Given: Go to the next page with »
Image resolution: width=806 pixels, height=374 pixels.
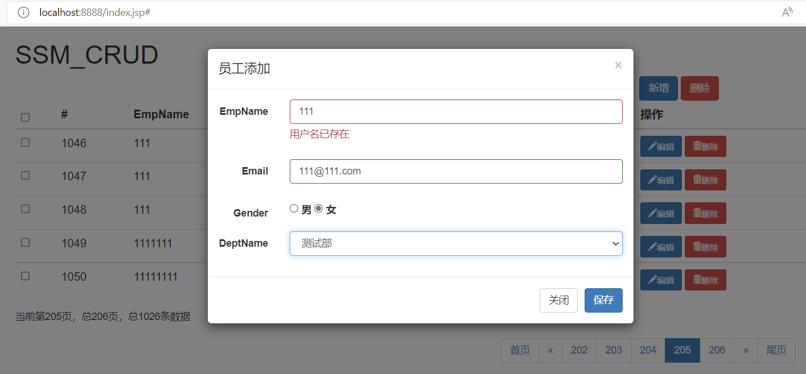Looking at the screenshot, I should 746,350.
